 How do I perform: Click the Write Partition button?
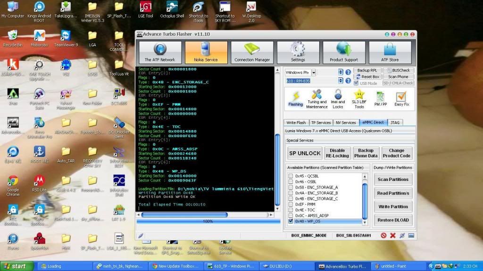point(393,206)
